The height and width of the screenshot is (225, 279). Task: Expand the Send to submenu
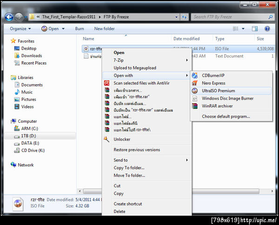187,160
